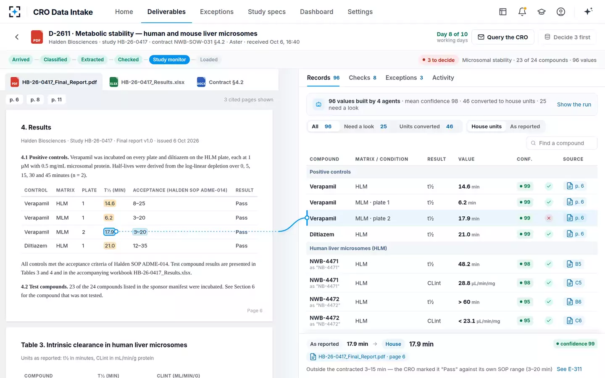This screenshot has width=605, height=378.
Task: Open source p. 6 for Diltiazem HLM row
Action: click(x=575, y=234)
